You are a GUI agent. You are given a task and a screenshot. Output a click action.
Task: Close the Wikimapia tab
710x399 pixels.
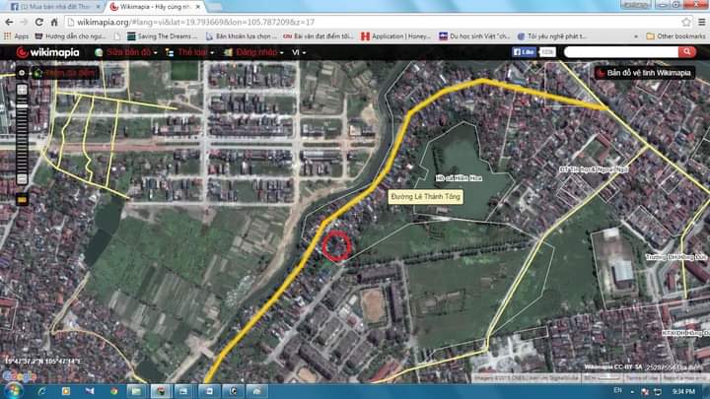point(198,7)
